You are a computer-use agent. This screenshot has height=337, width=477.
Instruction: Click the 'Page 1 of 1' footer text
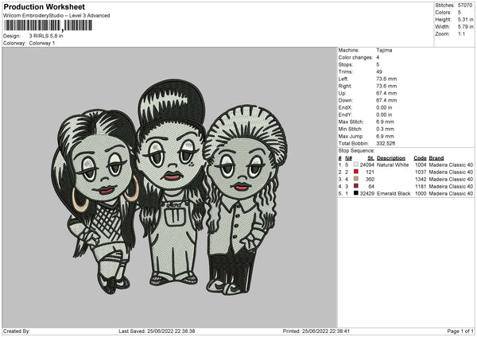coord(460,331)
